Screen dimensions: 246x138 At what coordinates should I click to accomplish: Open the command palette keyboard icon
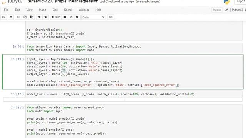(x=111, y=17)
